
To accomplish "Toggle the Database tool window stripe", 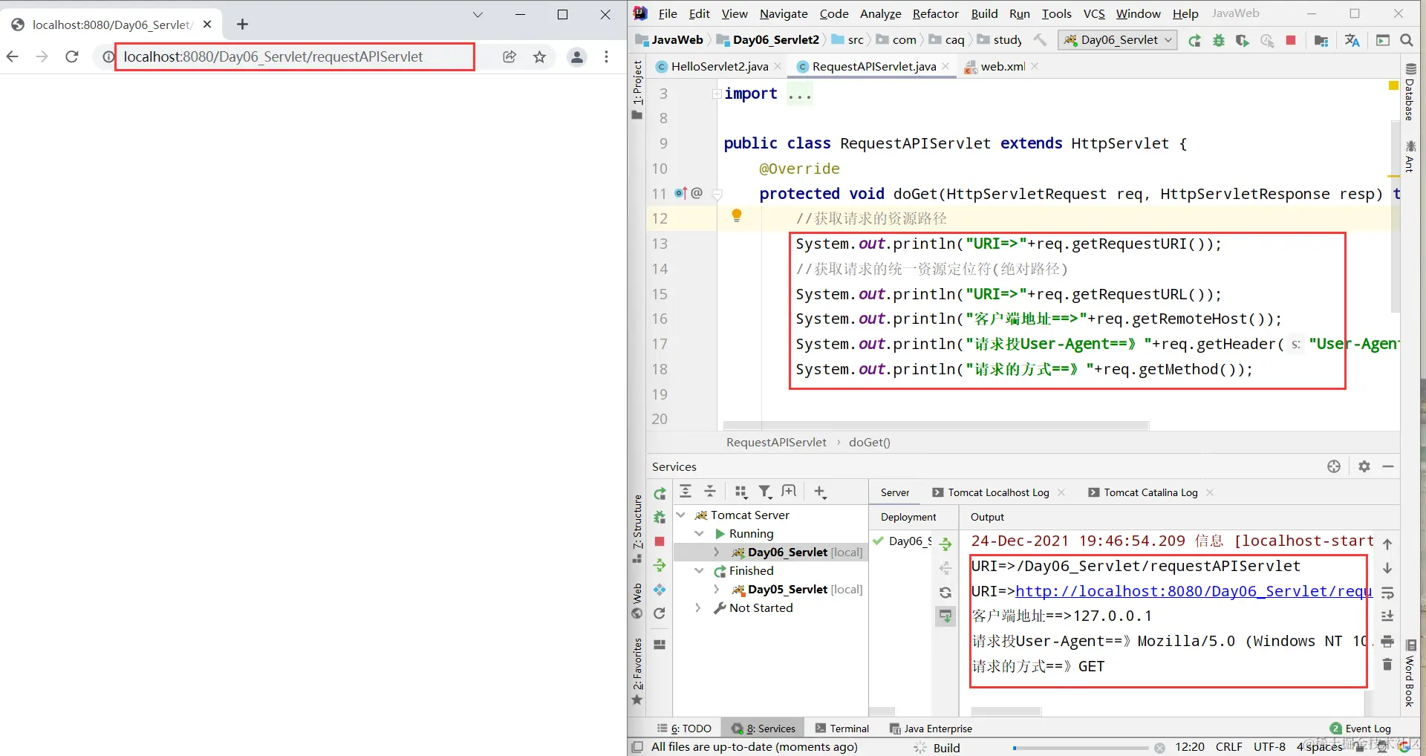I will [x=1410, y=92].
